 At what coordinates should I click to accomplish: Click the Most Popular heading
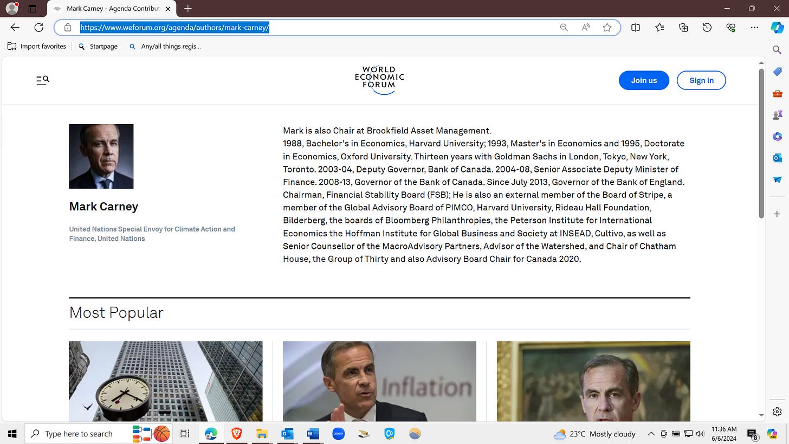coord(116,313)
